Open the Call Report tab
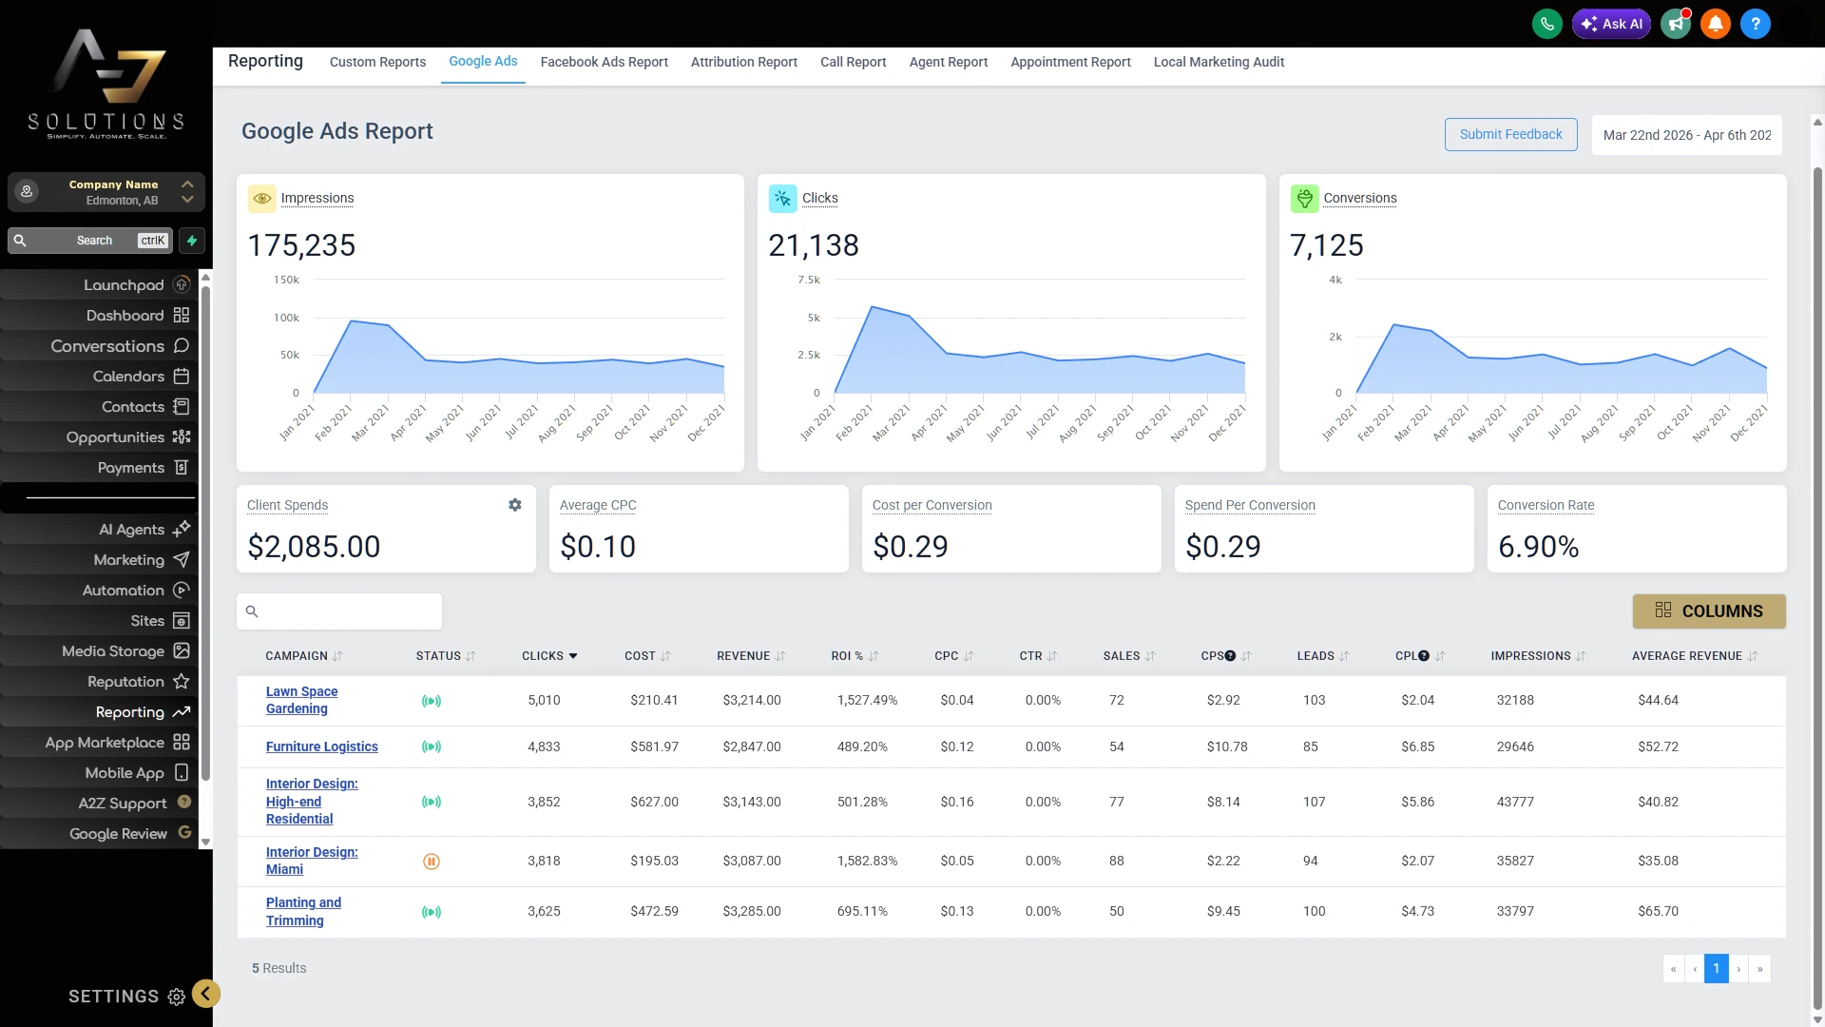The image size is (1825, 1027). click(x=853, y=62)
